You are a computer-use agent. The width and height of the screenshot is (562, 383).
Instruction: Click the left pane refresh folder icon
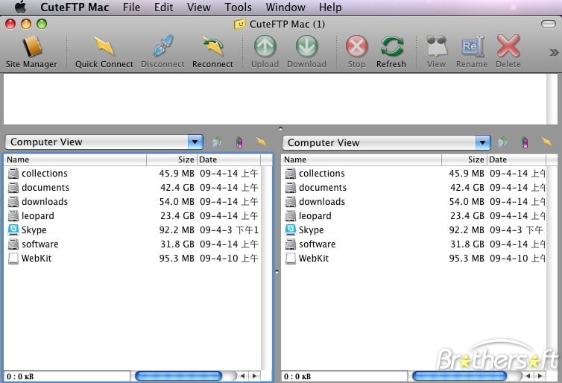pyautogui.click(x=216, y=142)
